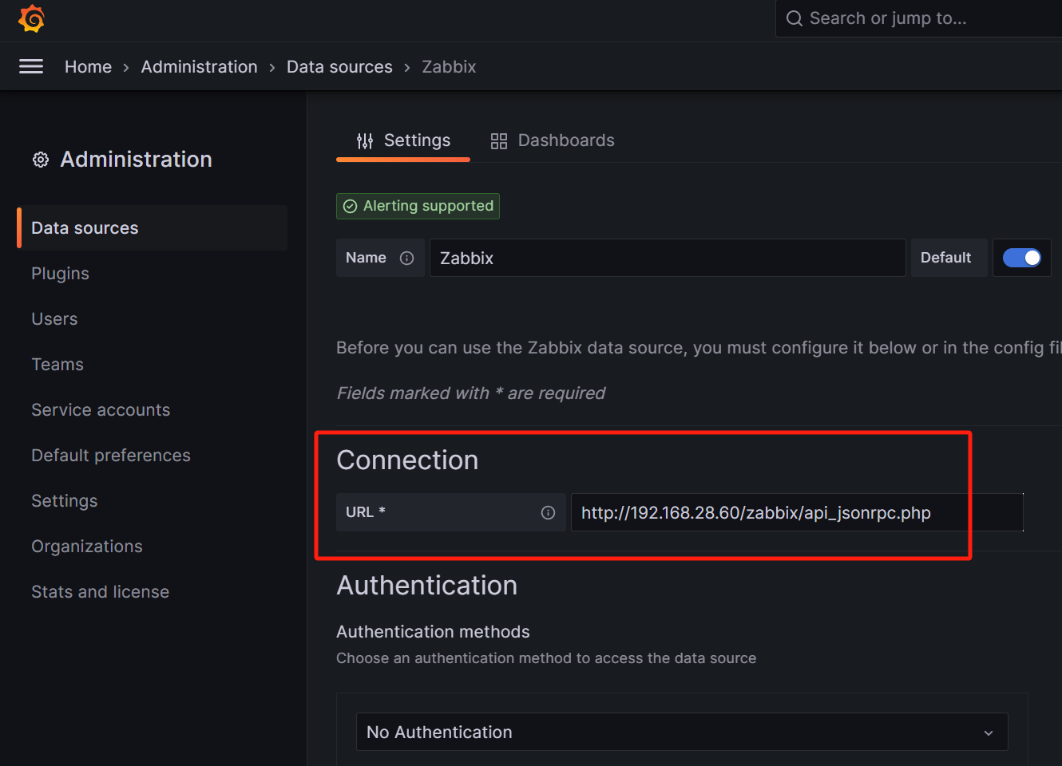This screenshot has width=1062, height=766.
Task: Go to Administration breadcrumb
Action: pyautogui.click(x=200, y=67)
